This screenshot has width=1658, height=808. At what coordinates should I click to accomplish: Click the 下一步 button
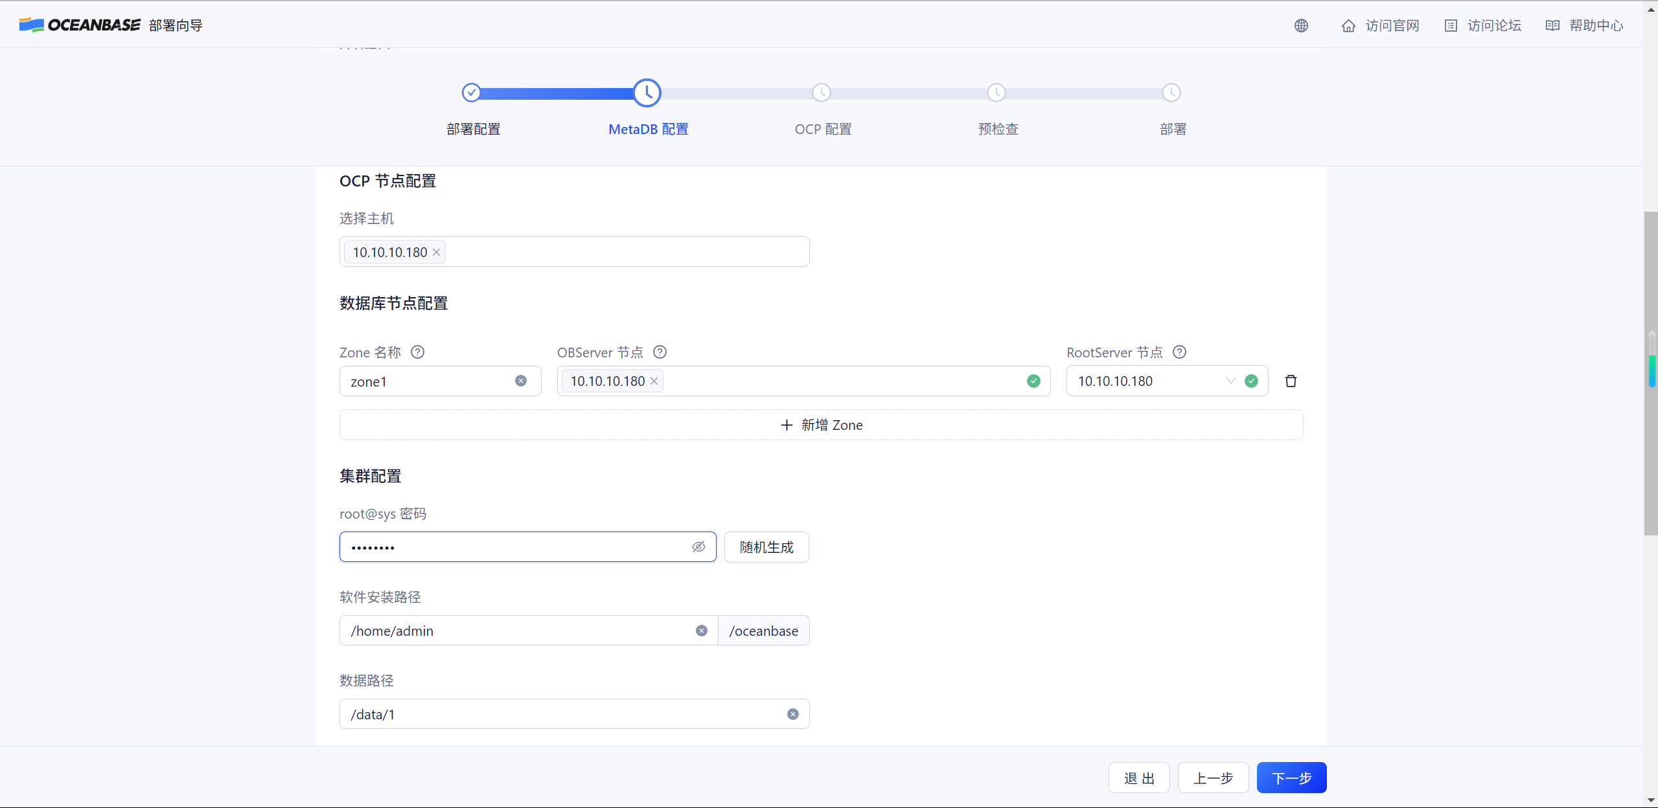[x=1291, y=778]
